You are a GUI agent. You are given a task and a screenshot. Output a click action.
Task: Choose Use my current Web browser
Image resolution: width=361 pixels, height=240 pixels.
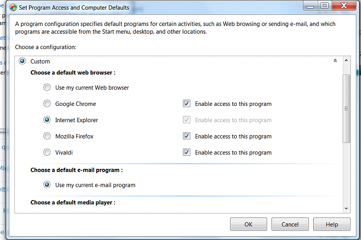[47, 88]
